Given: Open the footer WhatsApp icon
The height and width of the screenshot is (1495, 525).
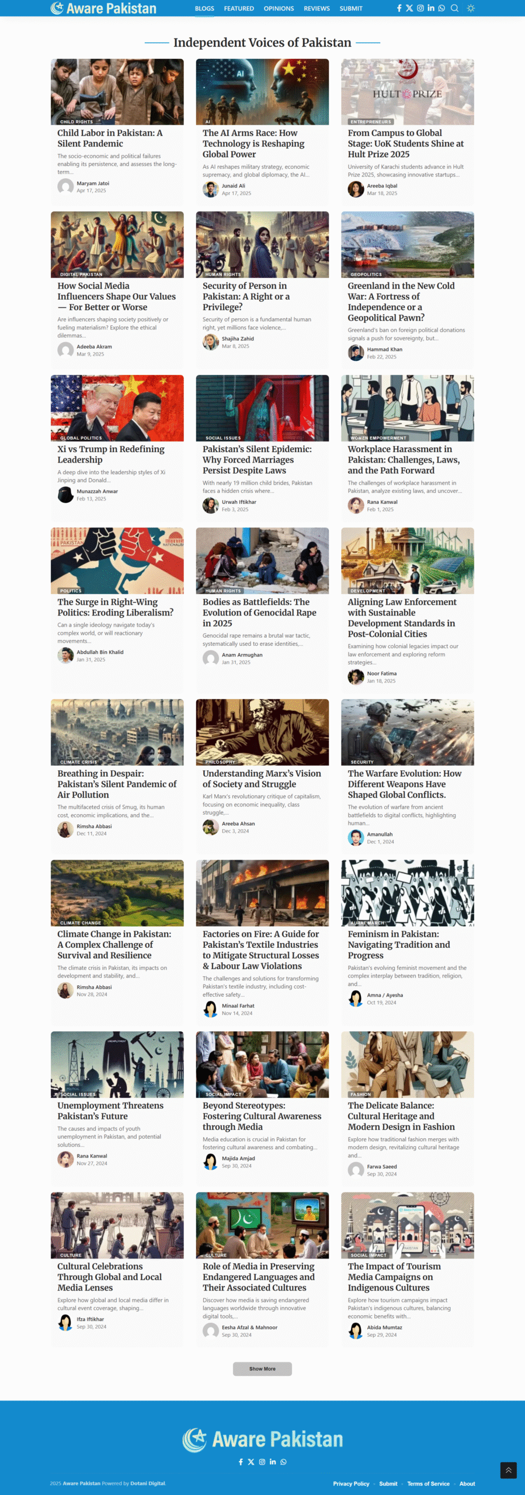Looking at the screenshot, I should (283, 1462).
